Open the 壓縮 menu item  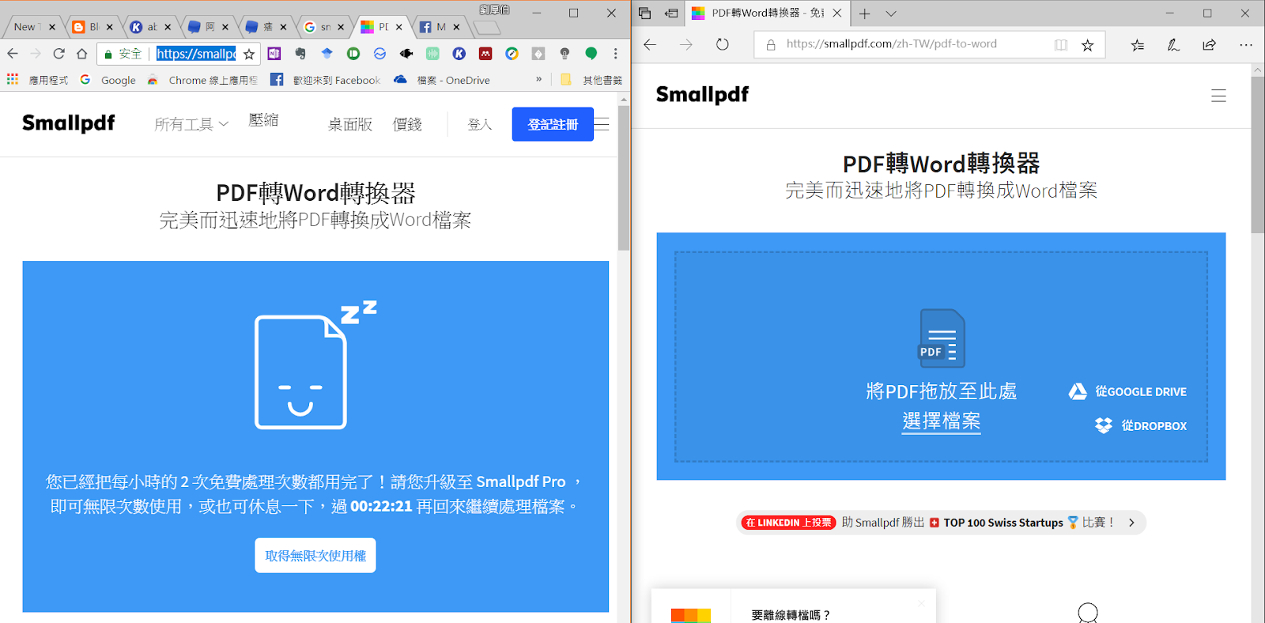click(263, 120)
